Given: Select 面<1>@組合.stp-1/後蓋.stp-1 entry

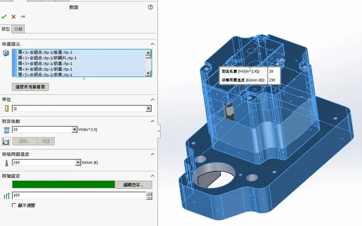Looking at the screenshot, I should (45, 52).
